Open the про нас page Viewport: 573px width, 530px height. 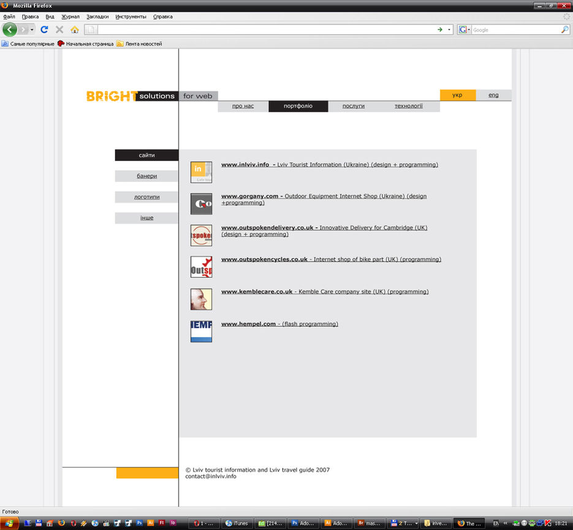[x=243, y=106]
